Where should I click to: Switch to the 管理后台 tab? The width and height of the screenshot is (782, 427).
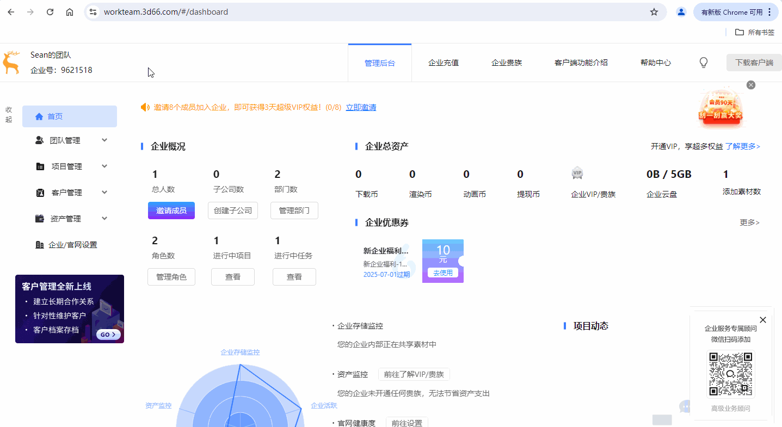click(x=380, y=63)
